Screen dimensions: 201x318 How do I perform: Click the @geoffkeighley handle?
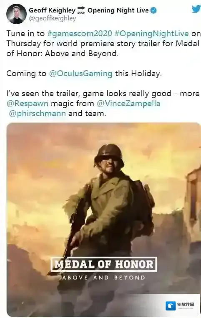53,18
